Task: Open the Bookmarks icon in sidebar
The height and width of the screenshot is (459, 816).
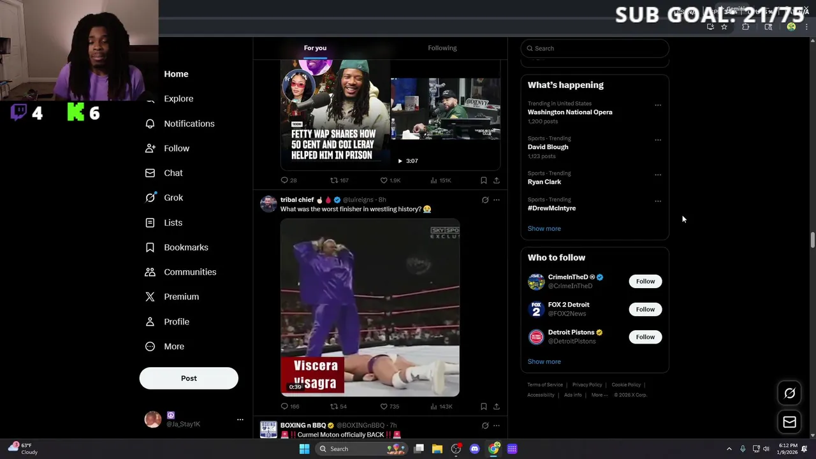Action: coord(150,247)
